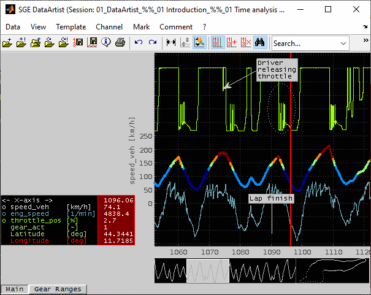Open the Search dropdown arrow
This screenshot has width=371, height=295.
point(343,44)
